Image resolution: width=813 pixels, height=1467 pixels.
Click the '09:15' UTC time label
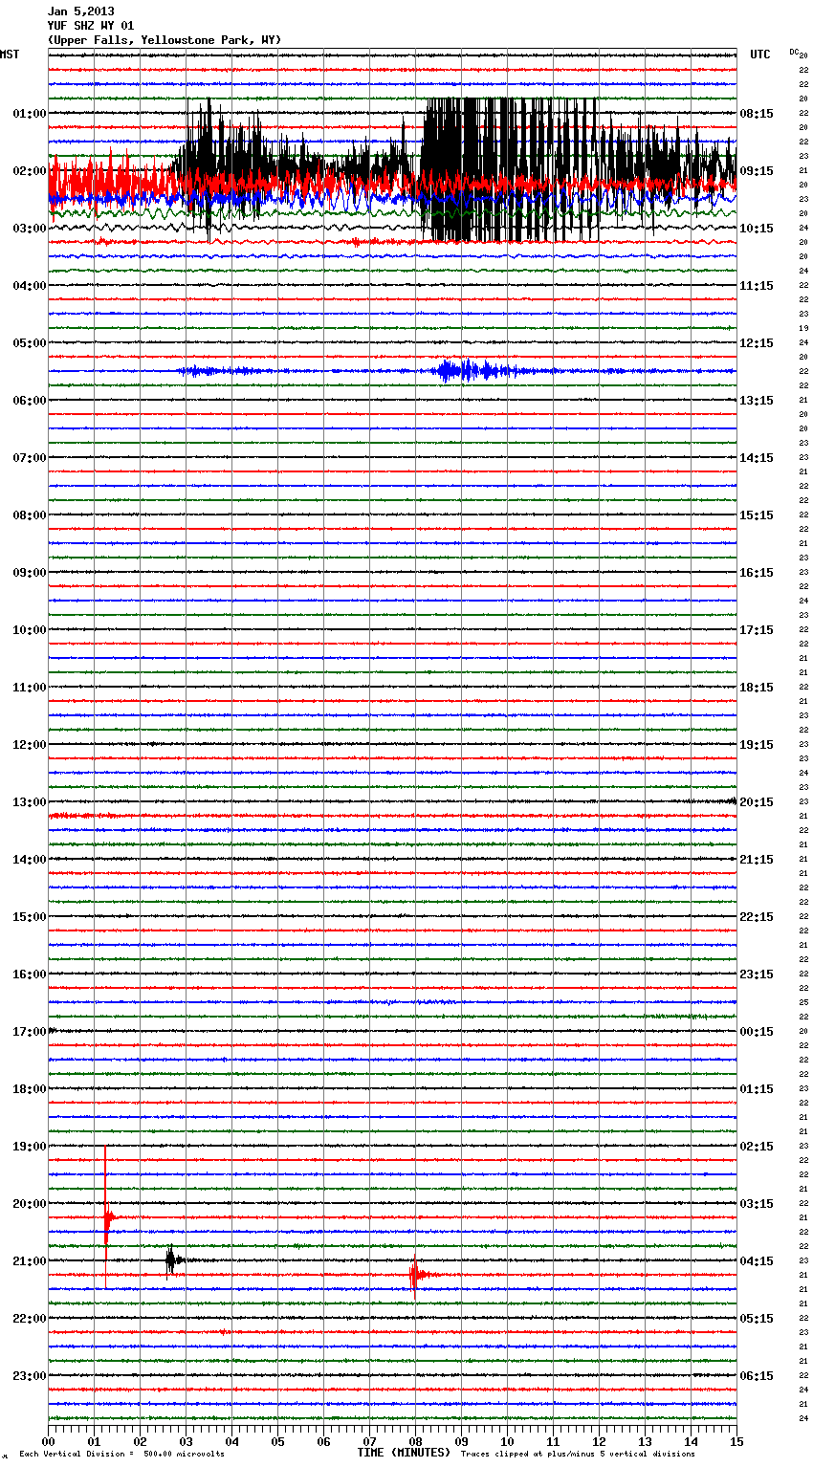[x=757, y=171]
